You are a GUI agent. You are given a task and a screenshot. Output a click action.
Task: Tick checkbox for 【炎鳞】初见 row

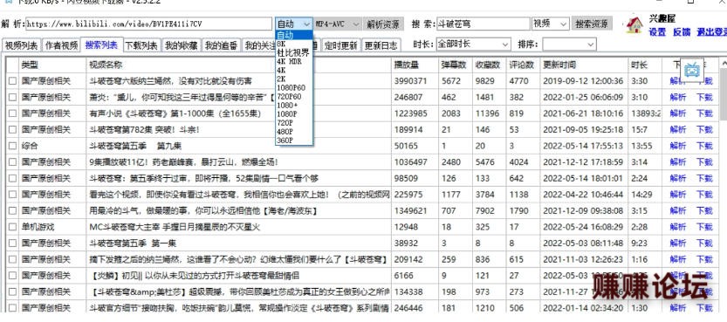coord(12,276)
